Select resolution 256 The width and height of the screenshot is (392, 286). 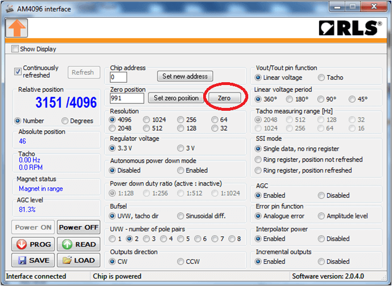tap(187, 120)
